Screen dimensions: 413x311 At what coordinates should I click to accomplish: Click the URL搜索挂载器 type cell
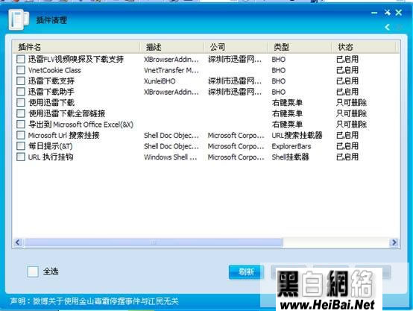pyautogui.click(x=297, y=135)
